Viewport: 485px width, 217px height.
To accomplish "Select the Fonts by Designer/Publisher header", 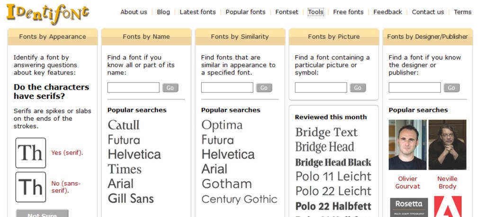I will tap(428, 37).
